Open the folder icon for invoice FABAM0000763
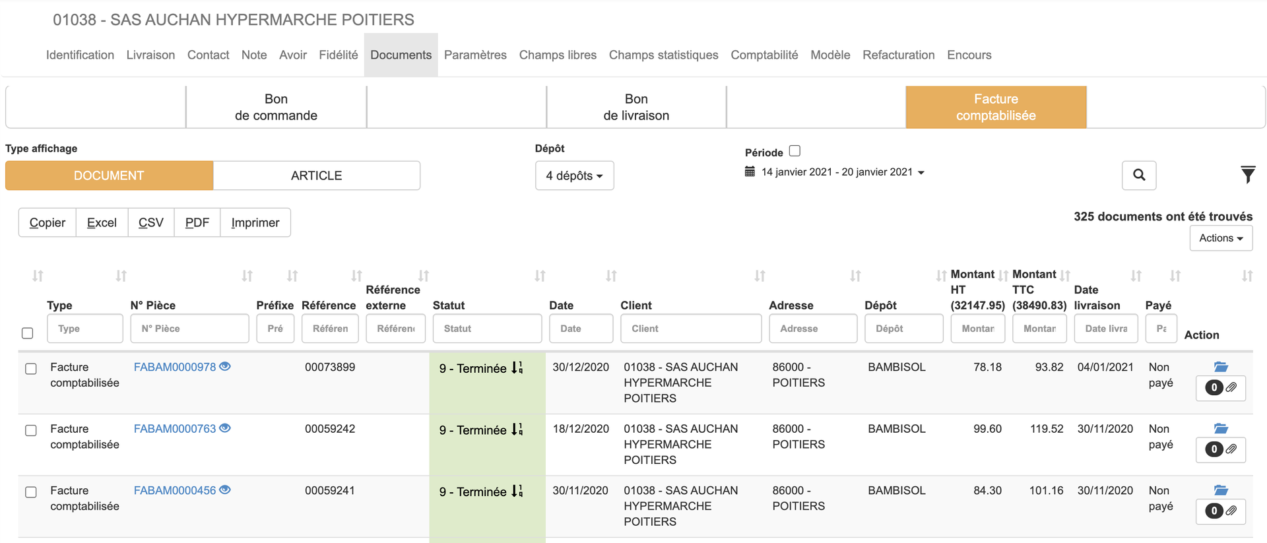The image size is (1267, 543). coord(1221,429)
